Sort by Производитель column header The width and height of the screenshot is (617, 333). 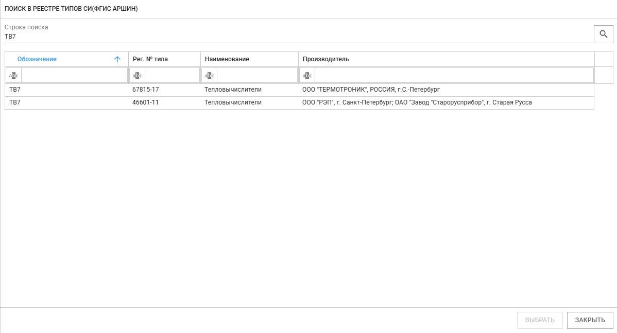tap(325, 59)
